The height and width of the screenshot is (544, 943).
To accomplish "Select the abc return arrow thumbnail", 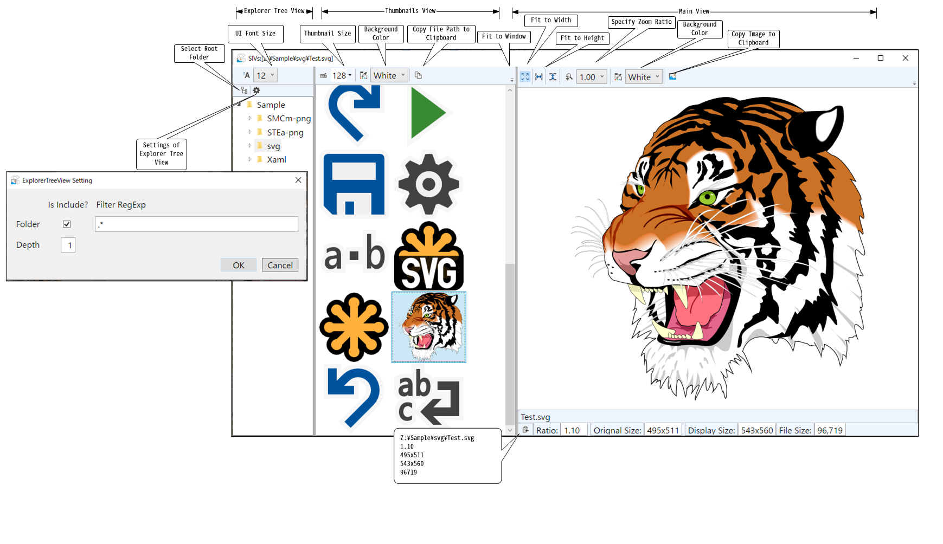I will click(428, 397).
